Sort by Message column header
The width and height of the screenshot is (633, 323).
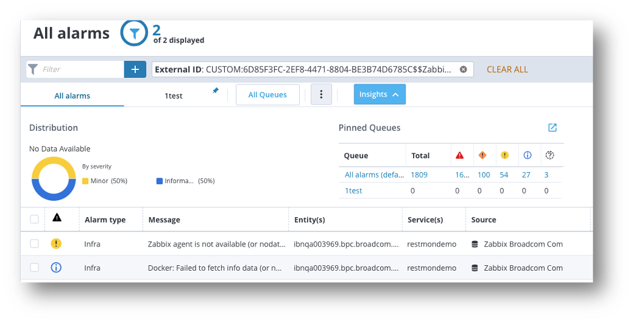pos(164,220)
